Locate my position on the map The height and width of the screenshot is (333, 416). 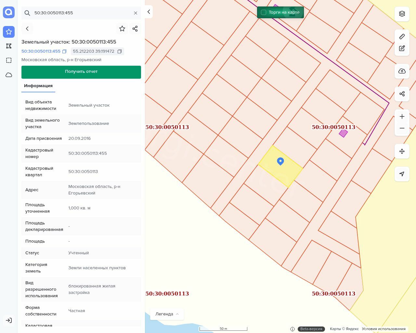pyautogui.click(x=402, y=174)
